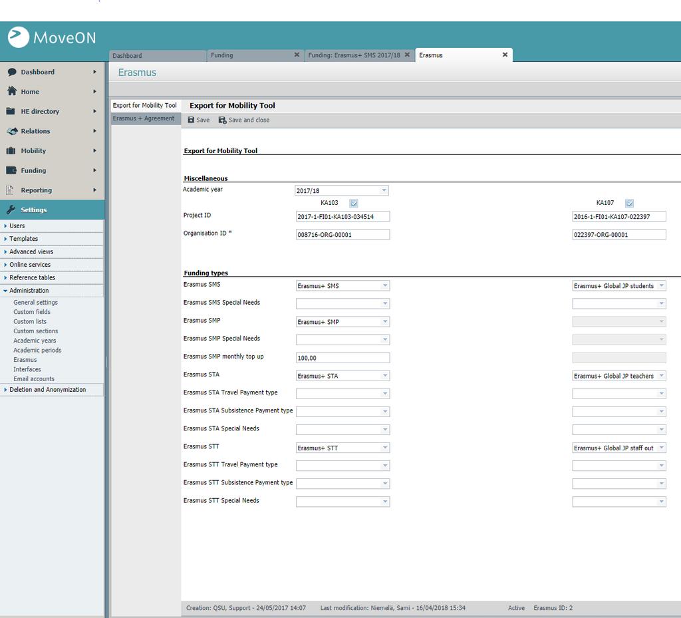The image size is (681, 618).
Task: Toggle the KA103 checkbox
Action: pos(354,203)
